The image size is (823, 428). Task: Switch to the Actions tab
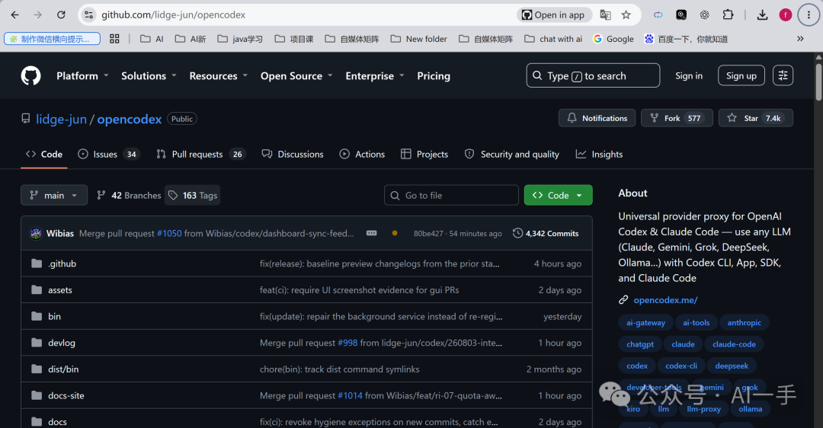tap(362, 154)
